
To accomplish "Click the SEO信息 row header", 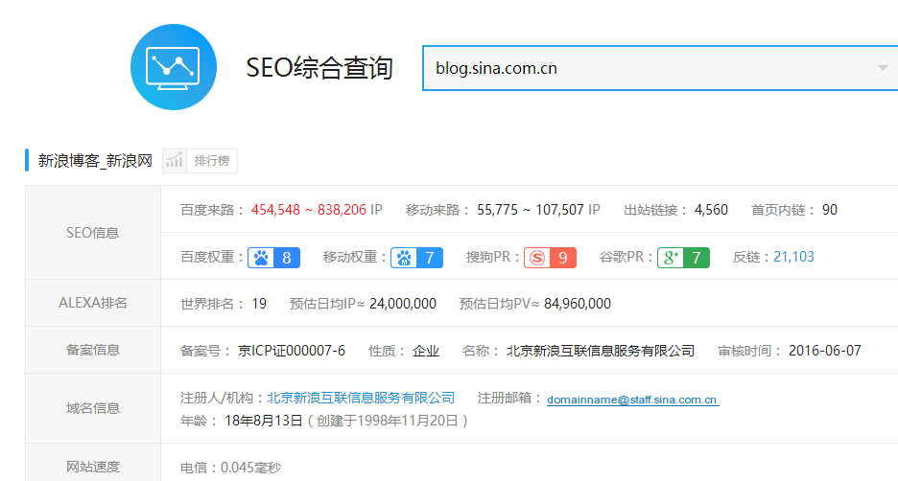I will click(x=93, y=233).
